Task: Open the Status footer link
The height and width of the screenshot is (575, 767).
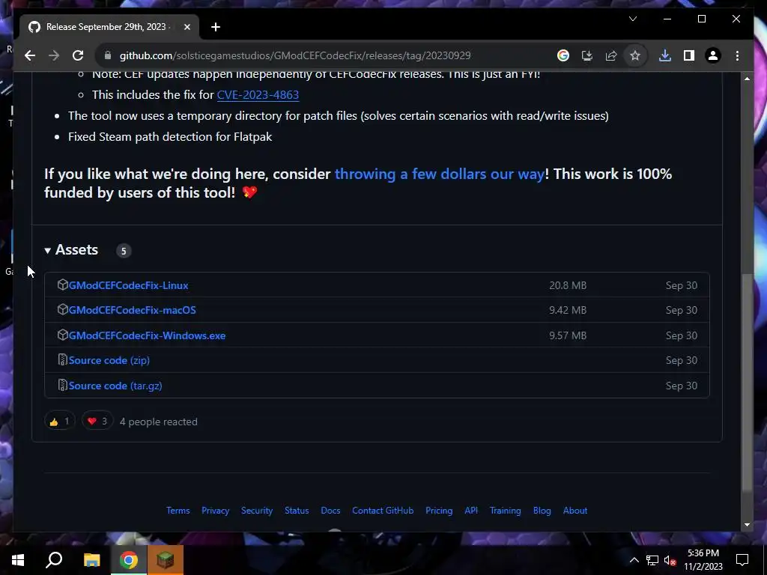Action: pos(297,511)
